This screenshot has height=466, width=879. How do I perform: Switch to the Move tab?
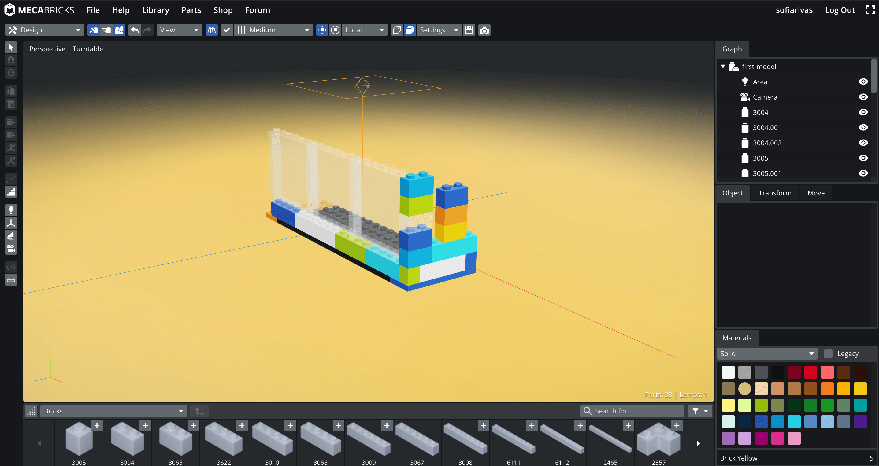[816, 193]
